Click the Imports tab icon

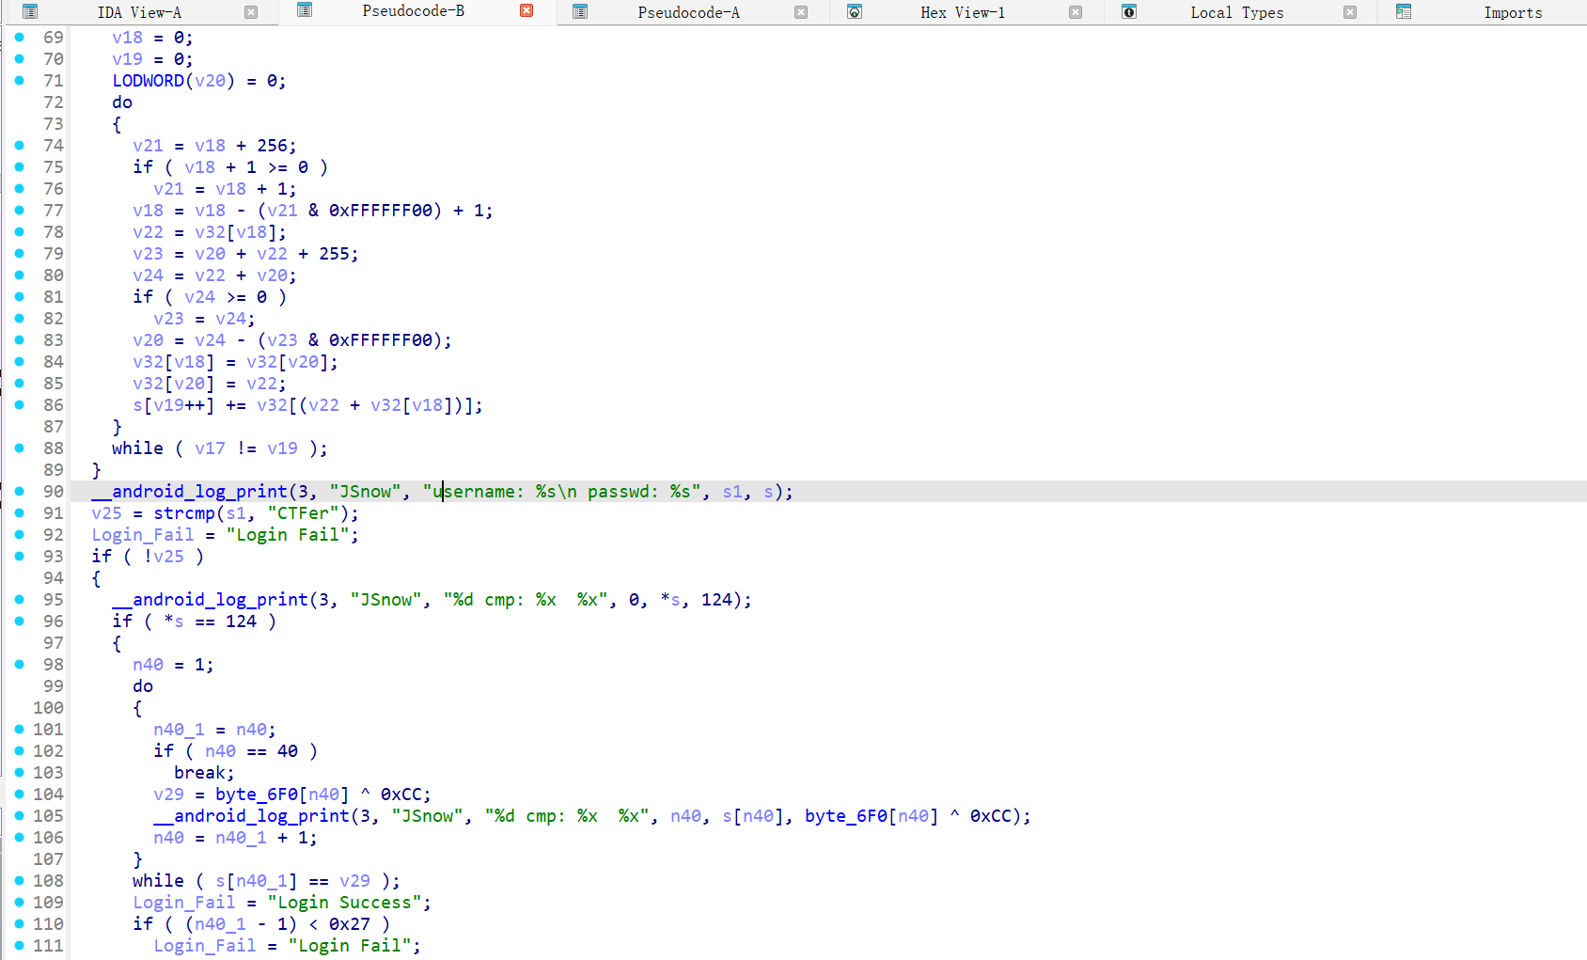click(1404, 12)
